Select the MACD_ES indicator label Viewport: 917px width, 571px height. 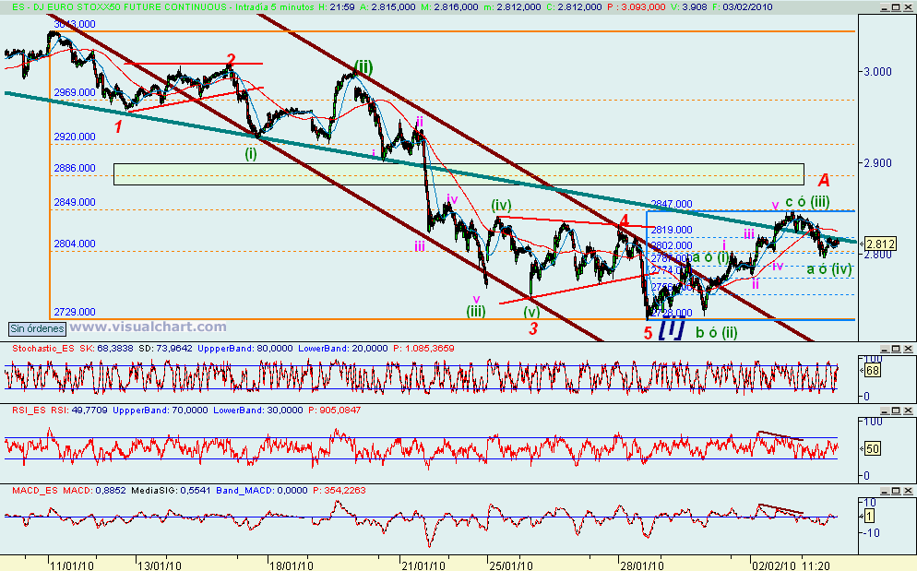tap(30, 494)
